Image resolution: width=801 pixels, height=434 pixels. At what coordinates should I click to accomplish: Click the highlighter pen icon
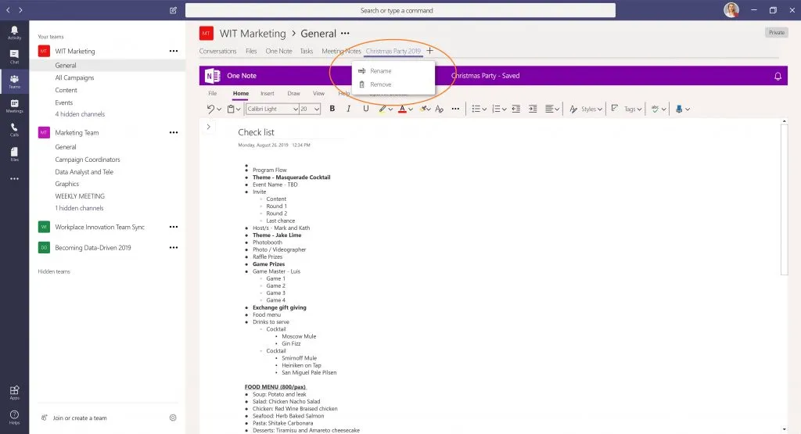coord(382,109)
